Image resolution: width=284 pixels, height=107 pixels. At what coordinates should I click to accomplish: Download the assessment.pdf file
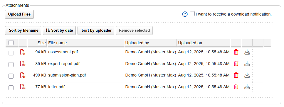pyautogui.click(x=247, y=52)
